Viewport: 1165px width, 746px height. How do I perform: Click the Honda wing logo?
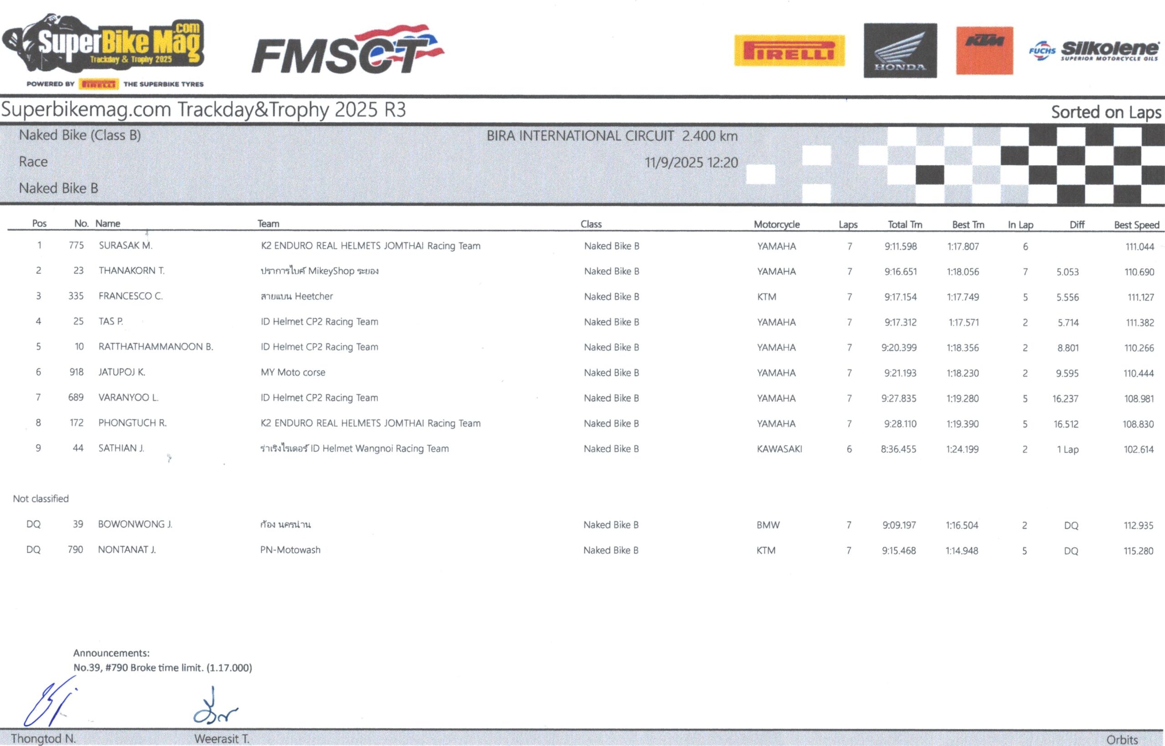click(900, 51)
